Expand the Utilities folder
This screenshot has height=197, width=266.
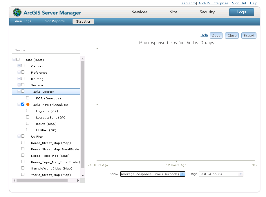tap(19, 136)
